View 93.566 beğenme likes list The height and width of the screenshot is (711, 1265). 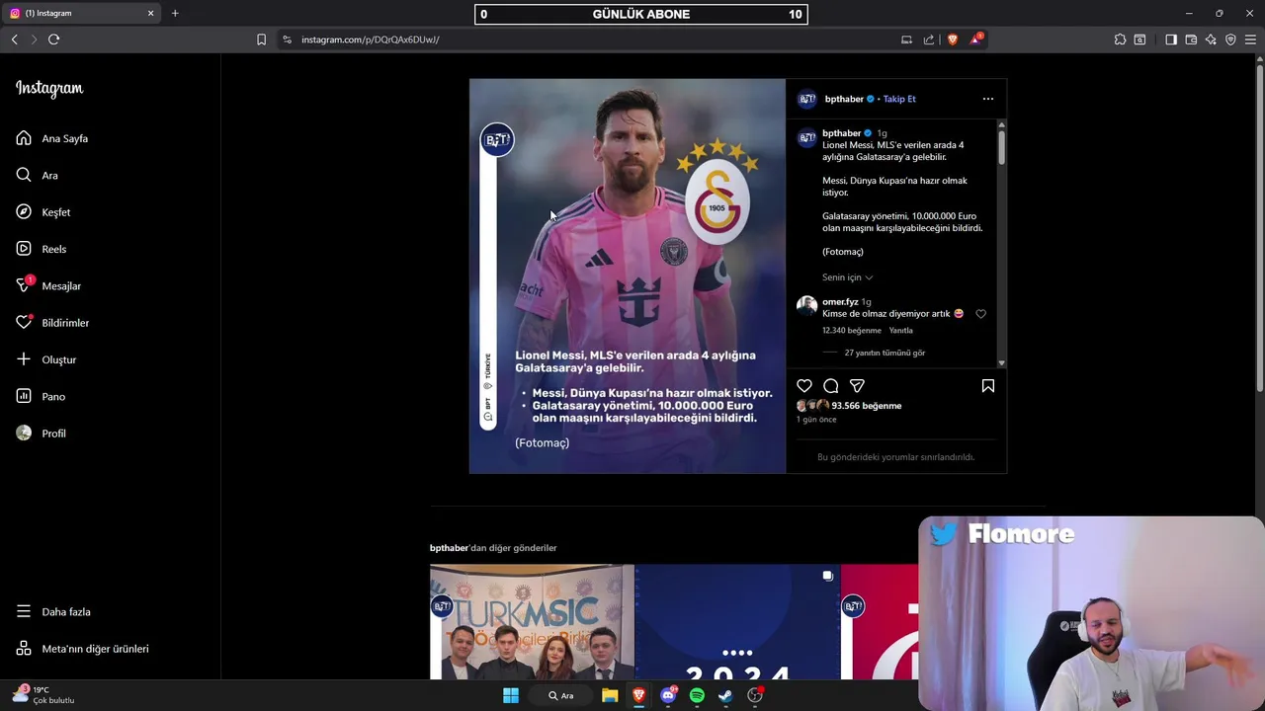pos(866,406)
